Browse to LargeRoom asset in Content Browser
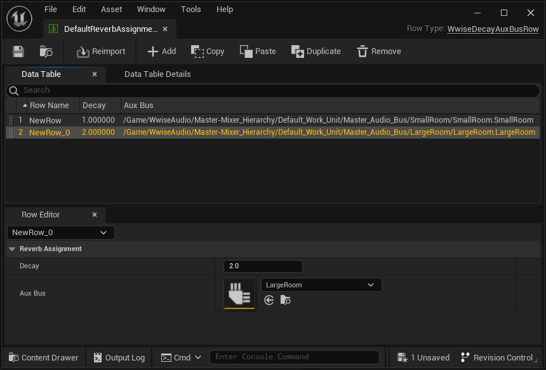 (285, 300)
